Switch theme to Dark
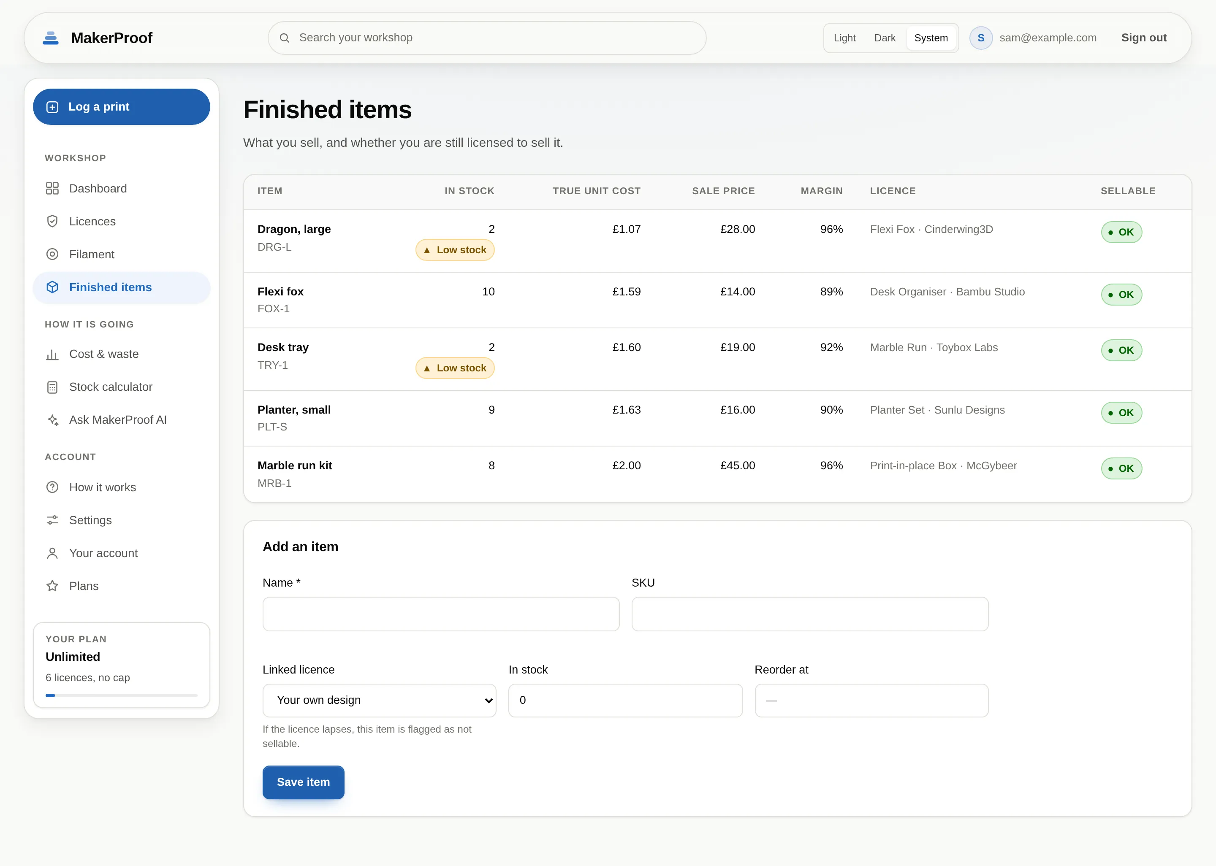Image resolution: width=1216 pixels, height=866 pixels. 885,38
